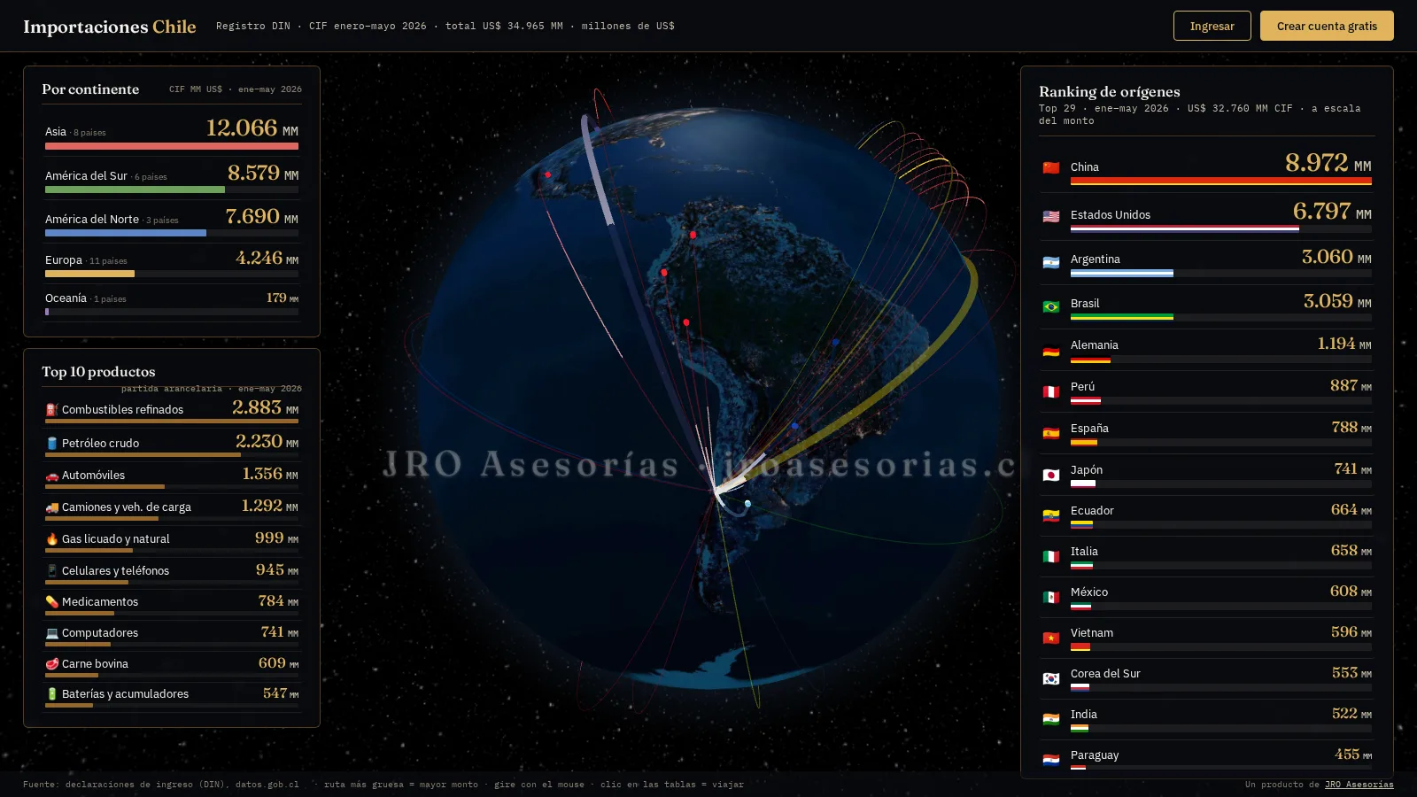Click the Perú value 887 MM
The height and width of the screenshot is (797, 1417).
[1351, 385]
